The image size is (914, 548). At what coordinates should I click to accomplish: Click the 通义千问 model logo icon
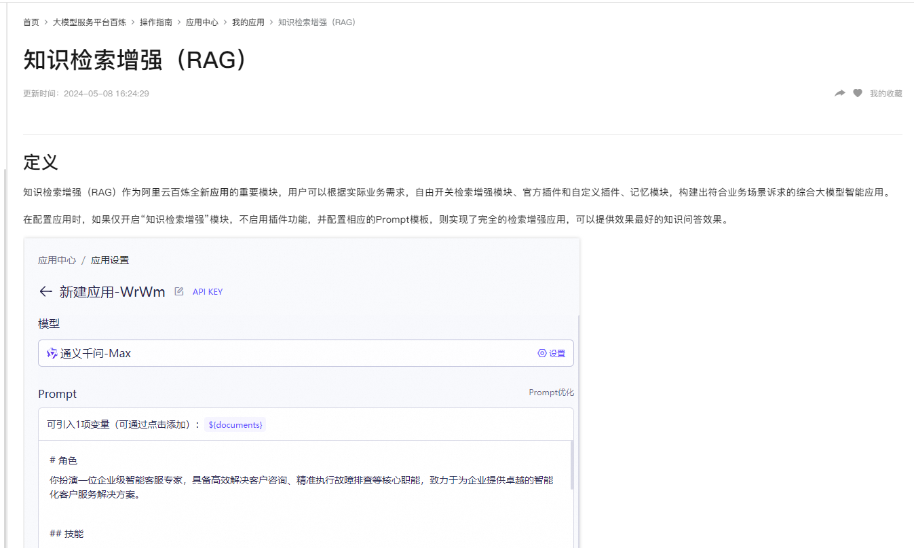[52, 353]
